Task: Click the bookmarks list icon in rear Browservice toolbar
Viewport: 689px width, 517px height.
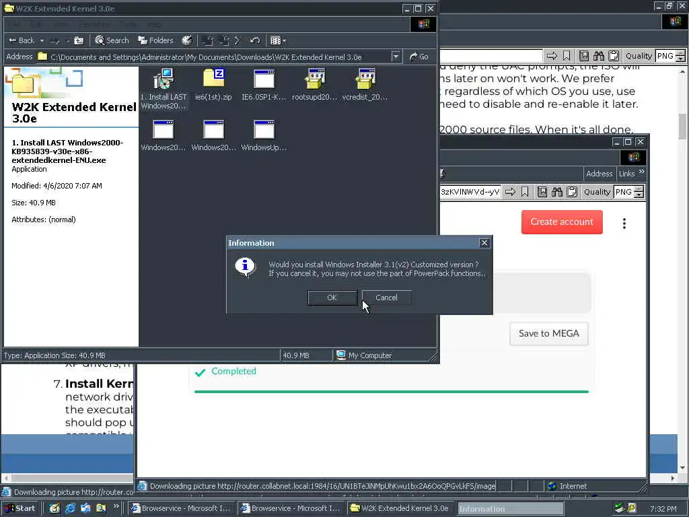Action: point(583,56)
